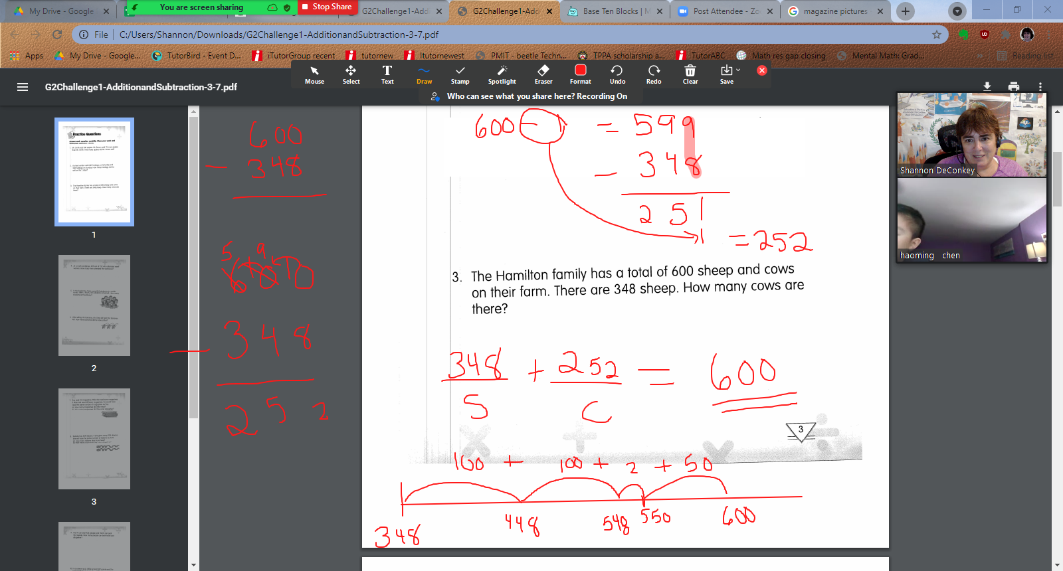Open Math res gap closing bookmark
This screenshot has height=571, width=1063.
coord(781,56)
